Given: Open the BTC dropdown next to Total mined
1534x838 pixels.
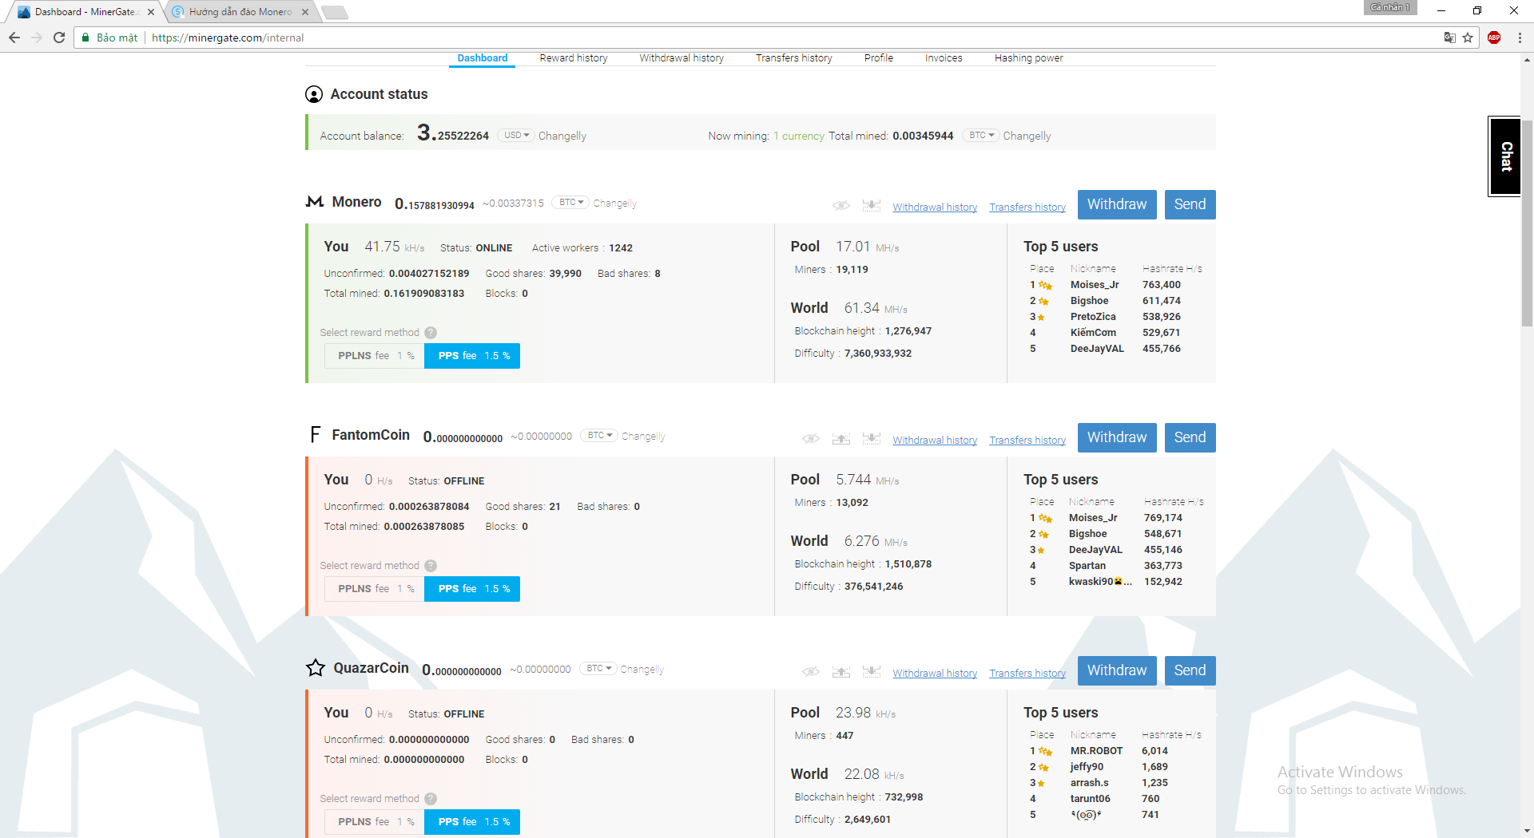Looking at the screenshot, I should [x=981, y=136].
